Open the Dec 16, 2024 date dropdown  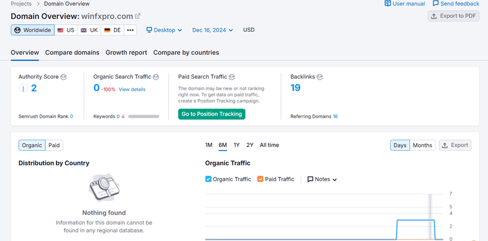[212, 31]
